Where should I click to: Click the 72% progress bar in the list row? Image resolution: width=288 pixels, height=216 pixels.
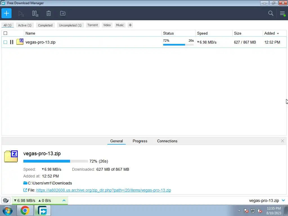178,45
